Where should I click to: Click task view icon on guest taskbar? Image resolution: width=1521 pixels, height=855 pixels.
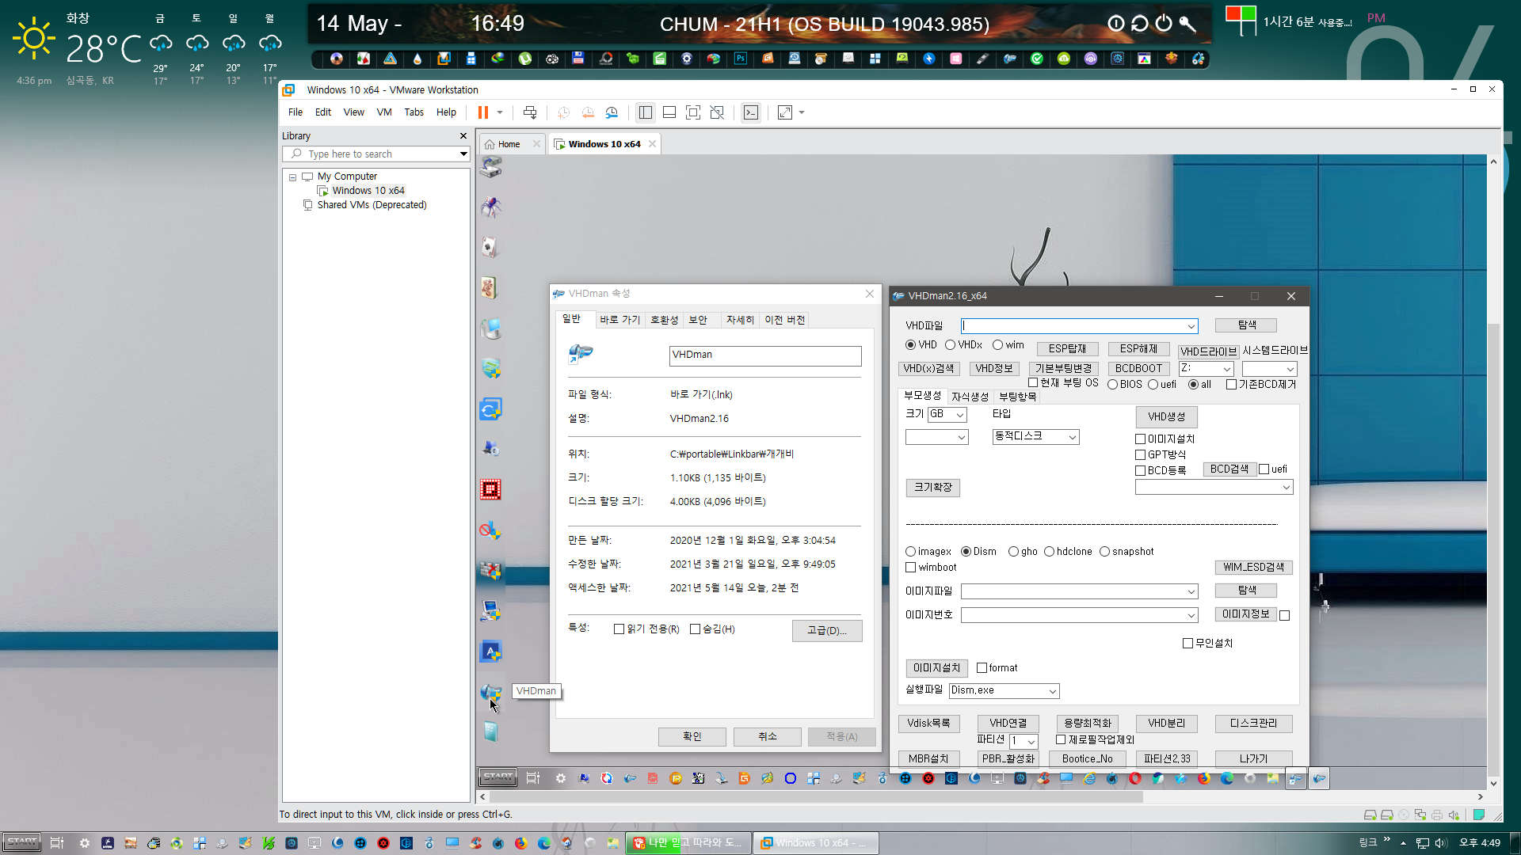[x=532, y=778]
